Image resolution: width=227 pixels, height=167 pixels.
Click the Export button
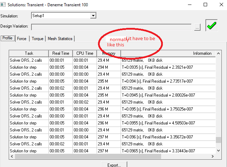pos(114,165)
